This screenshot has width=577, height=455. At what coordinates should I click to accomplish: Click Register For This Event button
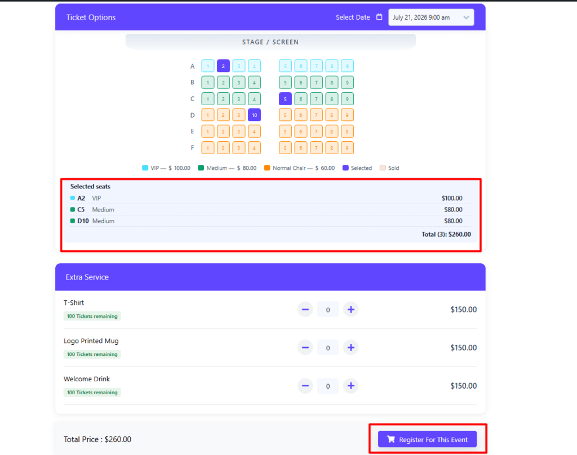pos(427,439)
